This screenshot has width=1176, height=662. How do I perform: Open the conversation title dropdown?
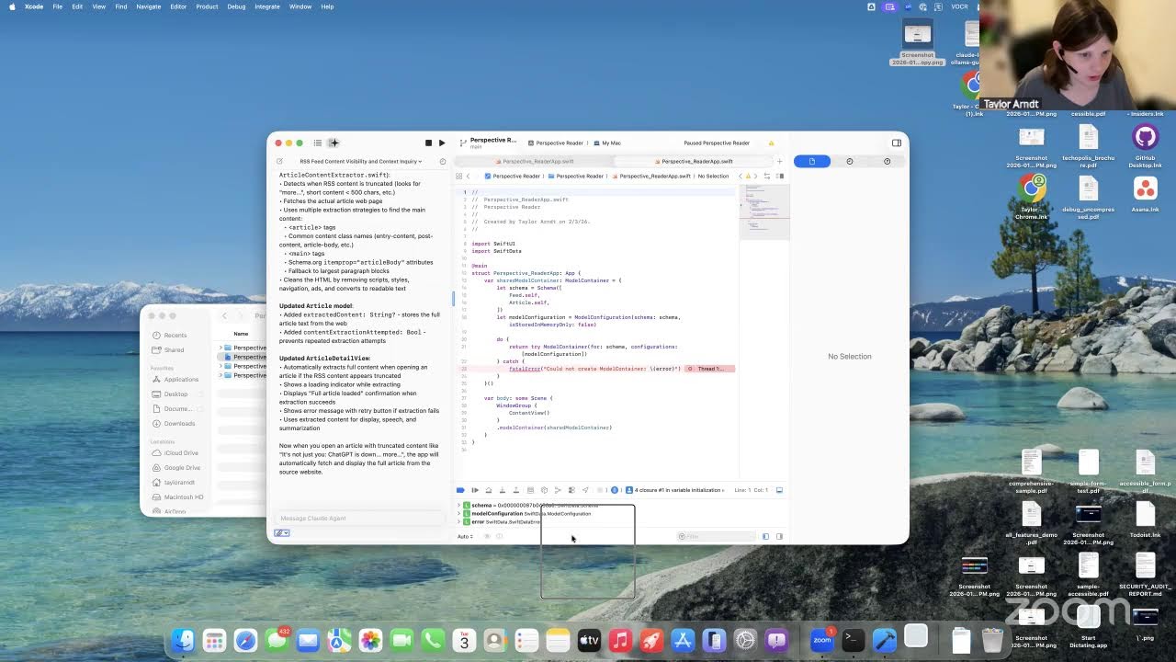360,161
